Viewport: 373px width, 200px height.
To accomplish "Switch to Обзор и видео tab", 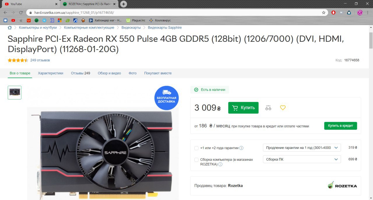I will 109,73.
